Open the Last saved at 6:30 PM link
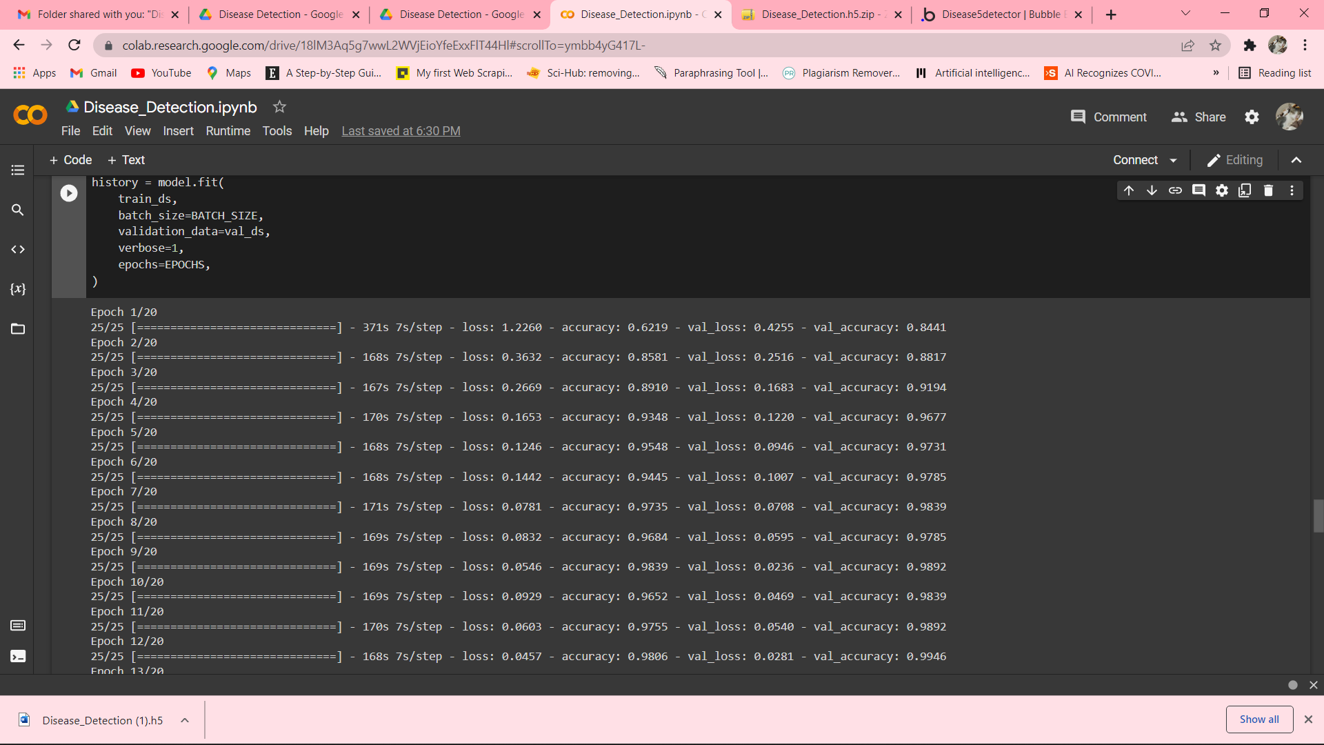1324x745 pixels. (401, 131)
